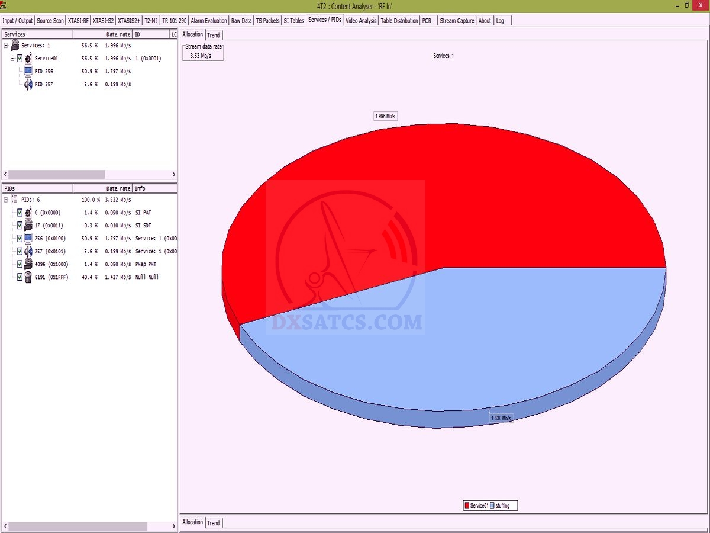Collapse the Service01 tree branch

(x=12, y=59)
